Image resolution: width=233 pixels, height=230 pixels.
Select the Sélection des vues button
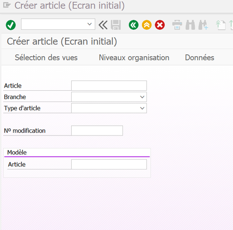tap(46, 58)
